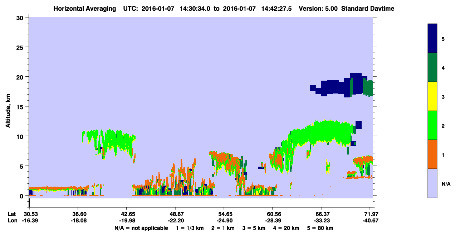465x238 pixels.
Task: Click the longitude value -19.98
Action: (127, 221)
